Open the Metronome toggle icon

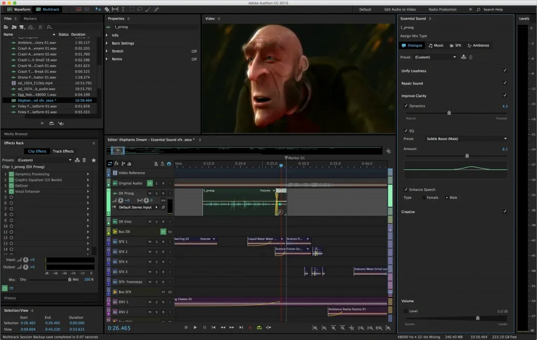tap(156, 164)
